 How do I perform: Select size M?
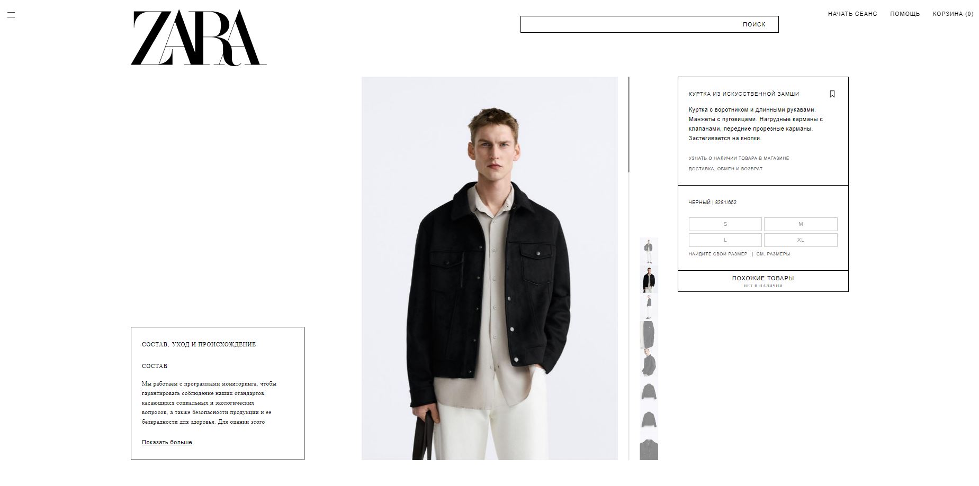coord(801,224)
